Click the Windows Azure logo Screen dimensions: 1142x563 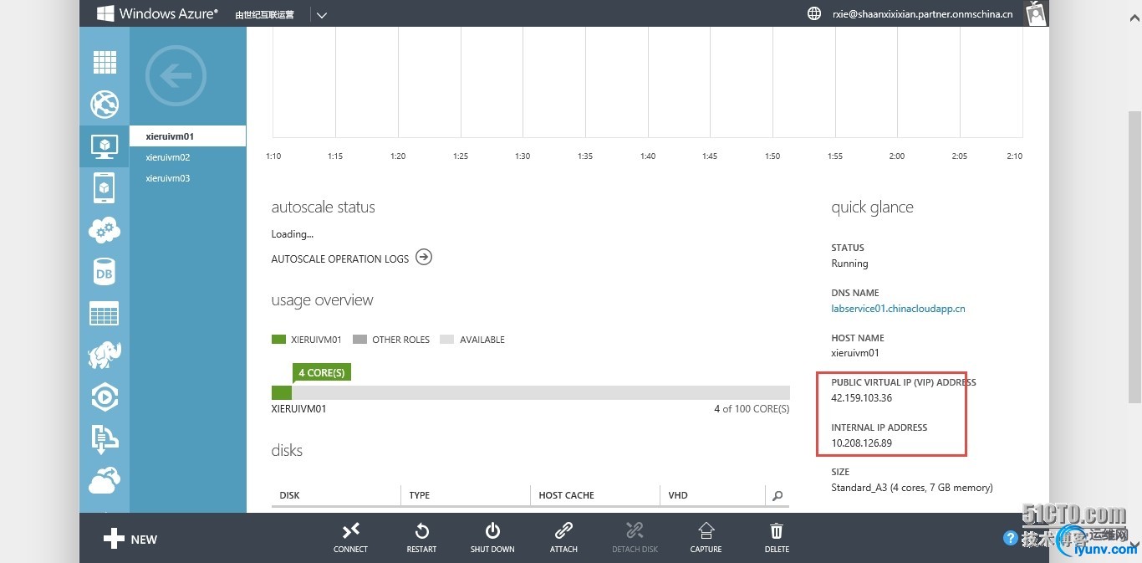click(x=157, y=13)
